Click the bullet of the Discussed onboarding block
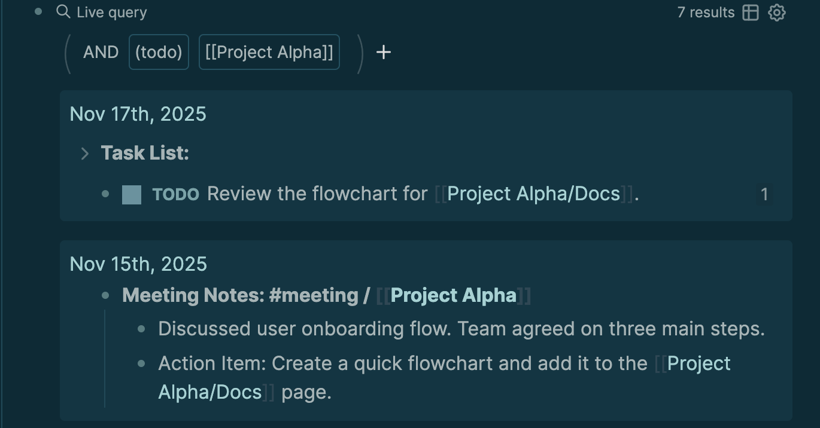Image resolution: width=820 pixels, height=428 pixels. (x=142, y=329)
